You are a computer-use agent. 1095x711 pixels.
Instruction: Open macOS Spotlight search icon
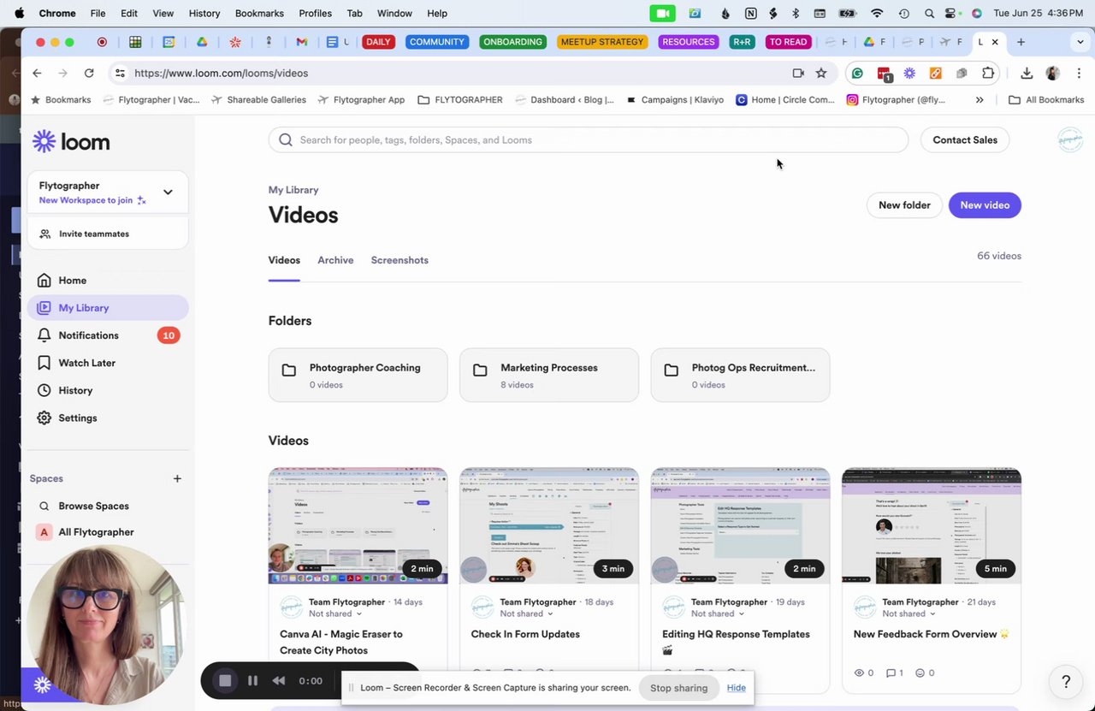pos(929,13)
